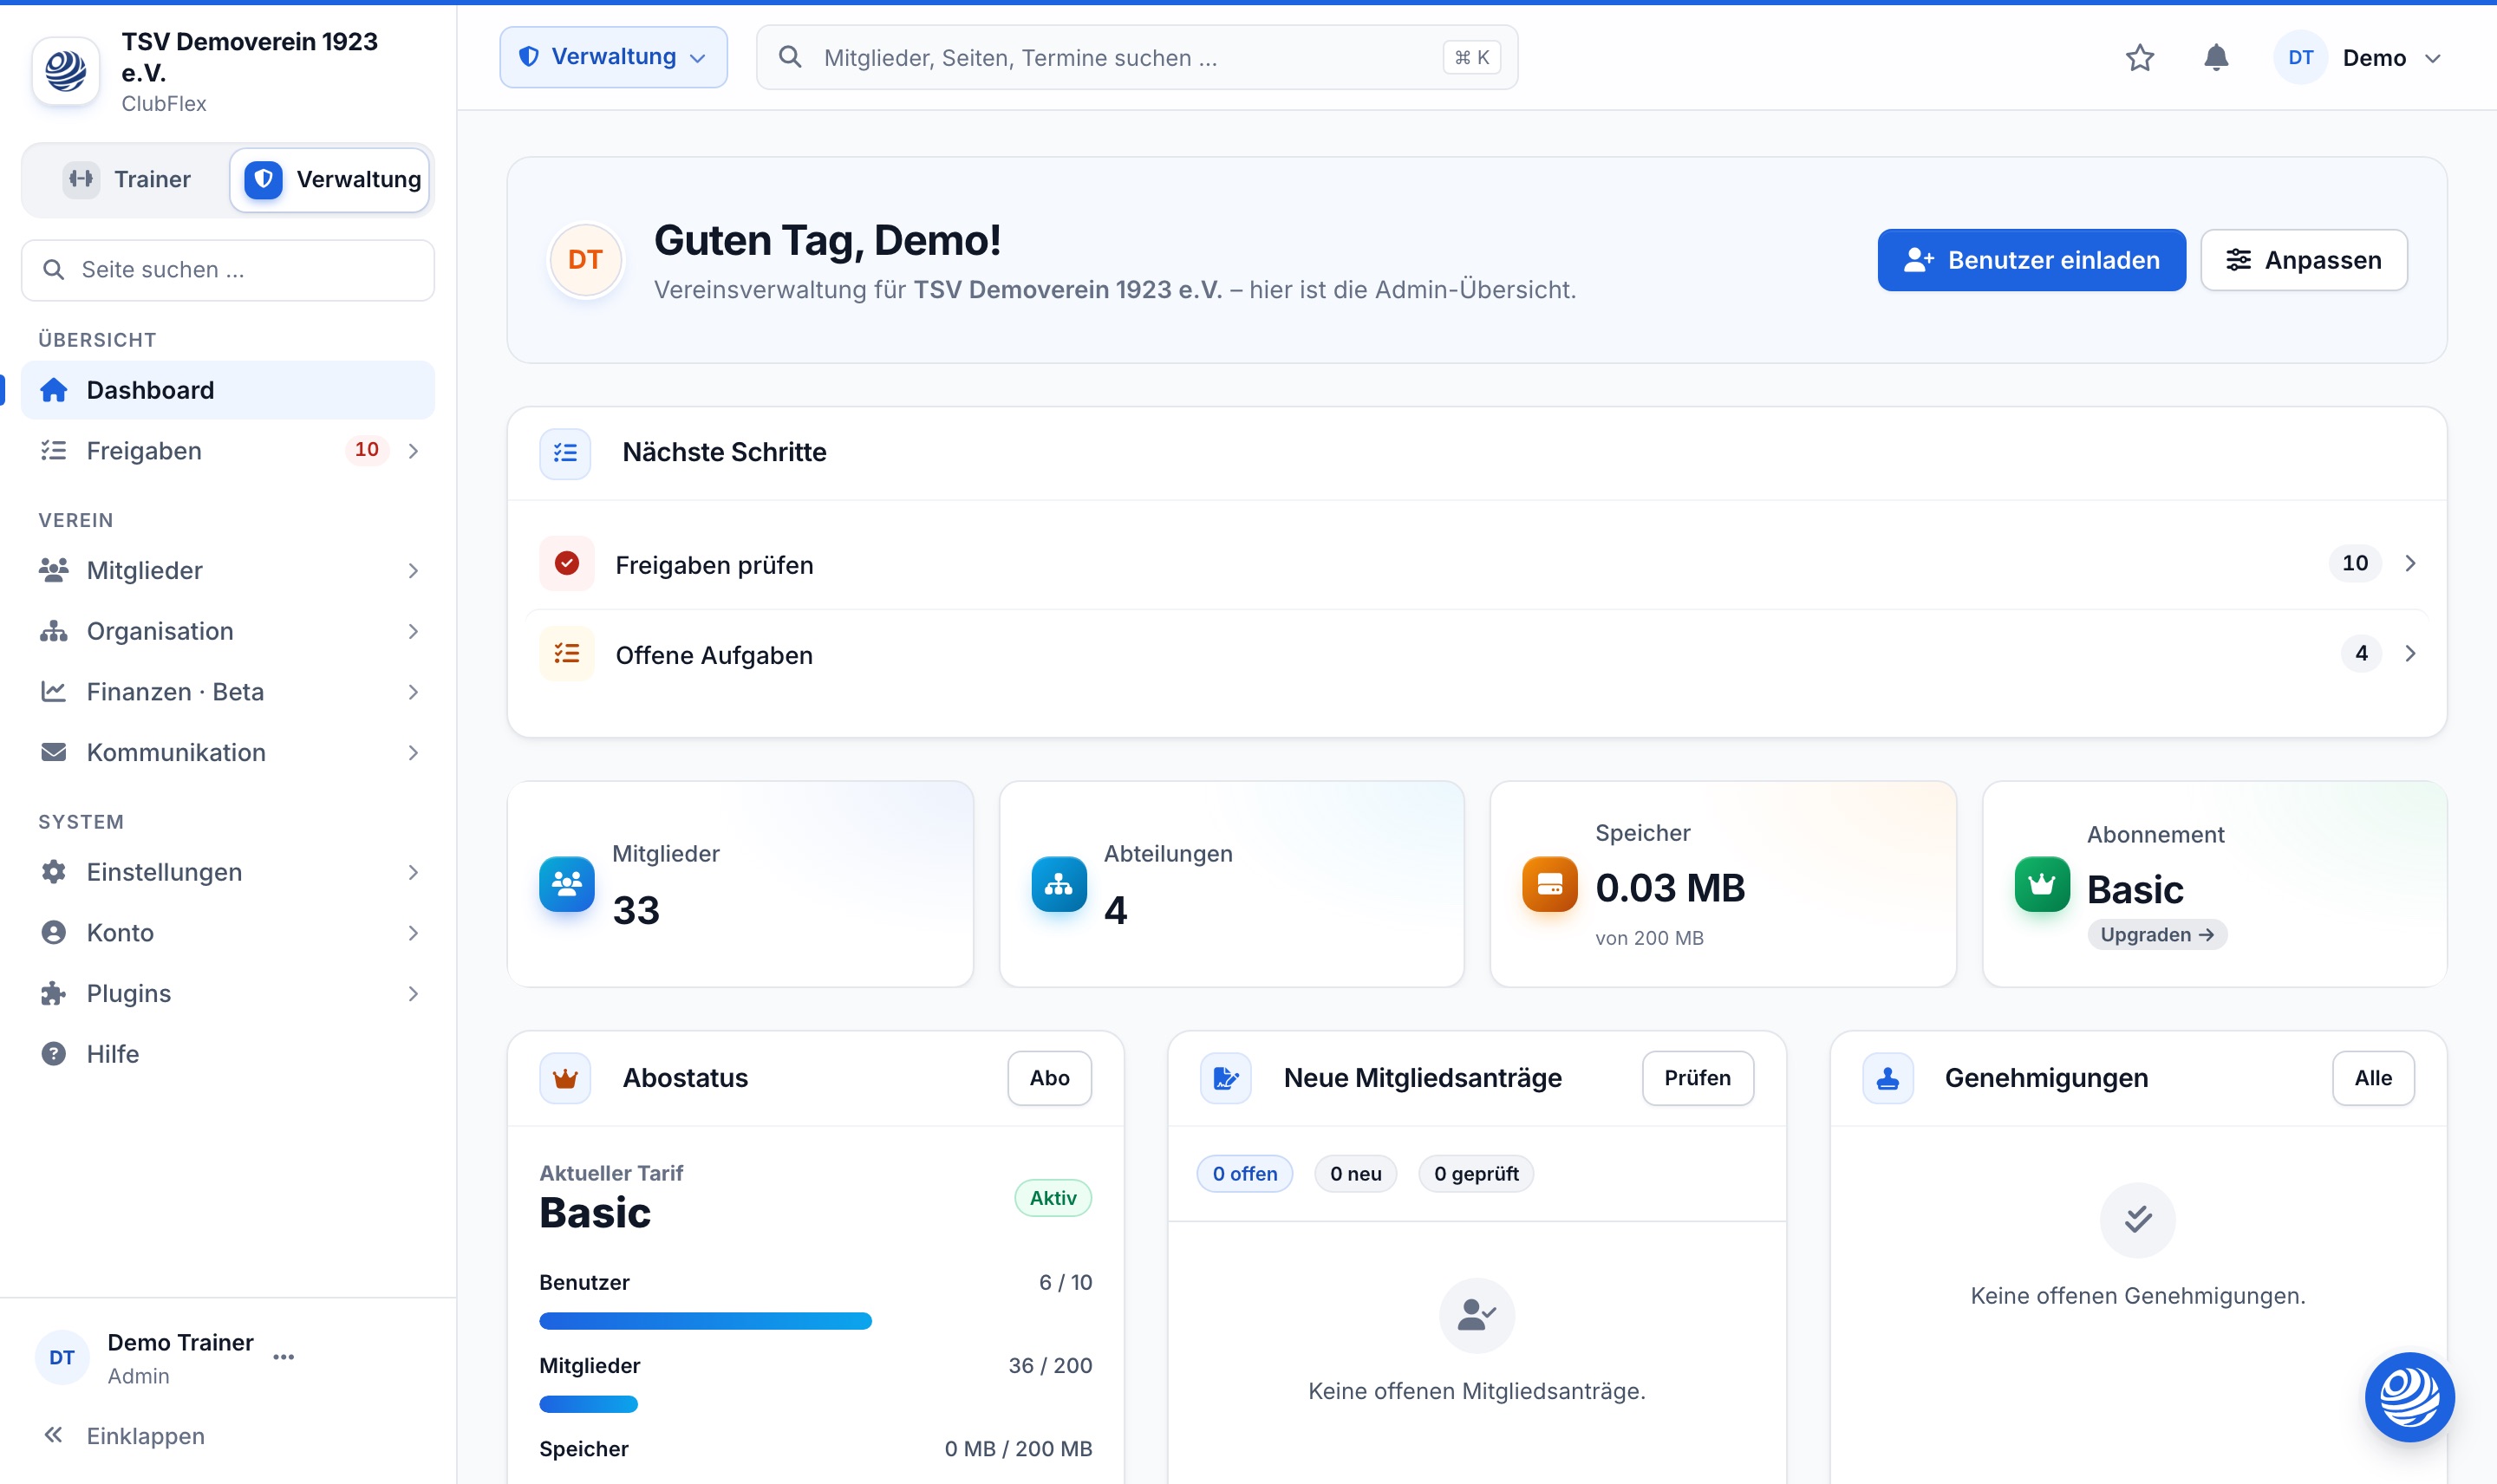Click the green Abonnement crown icon

[2042, 884]
